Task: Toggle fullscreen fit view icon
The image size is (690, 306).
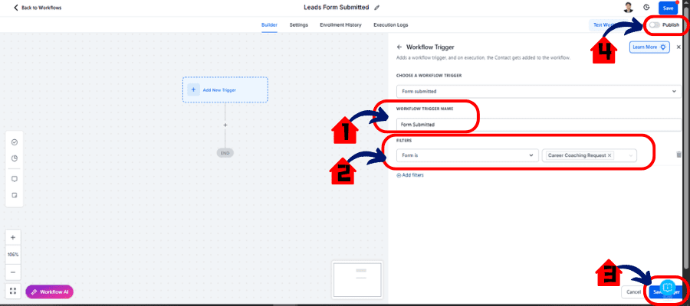Action: pos(13,291)
